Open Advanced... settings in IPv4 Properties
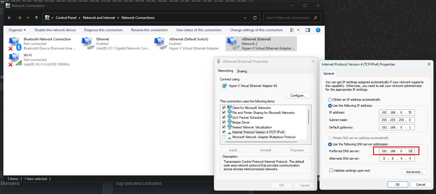Viewport: 436px width, 194px height. coord(415,172)
